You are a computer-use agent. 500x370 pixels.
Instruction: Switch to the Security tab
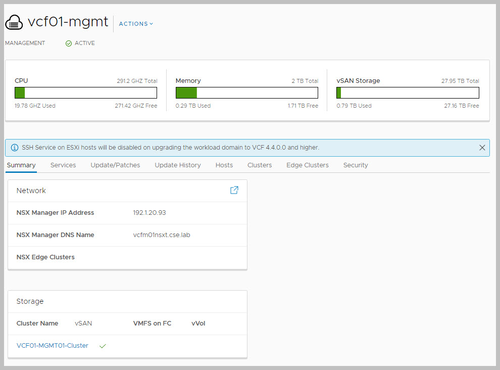[356, 165]
